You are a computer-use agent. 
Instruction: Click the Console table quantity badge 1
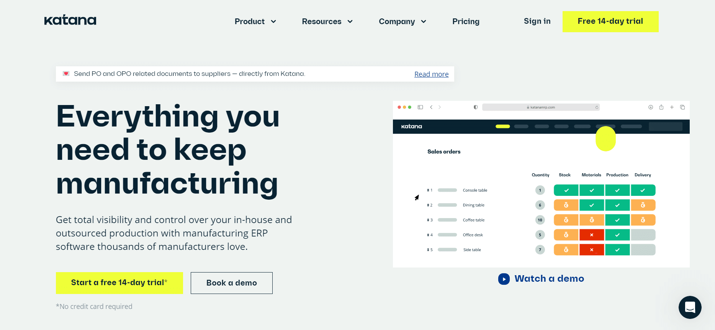(x=540, y=190)
